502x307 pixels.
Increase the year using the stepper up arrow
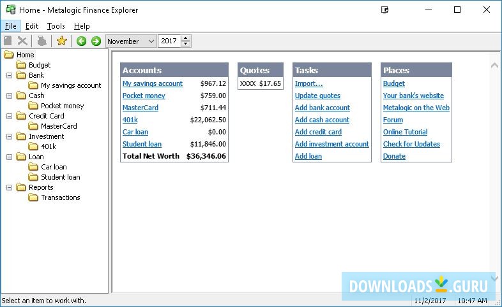tap(186, 38)
